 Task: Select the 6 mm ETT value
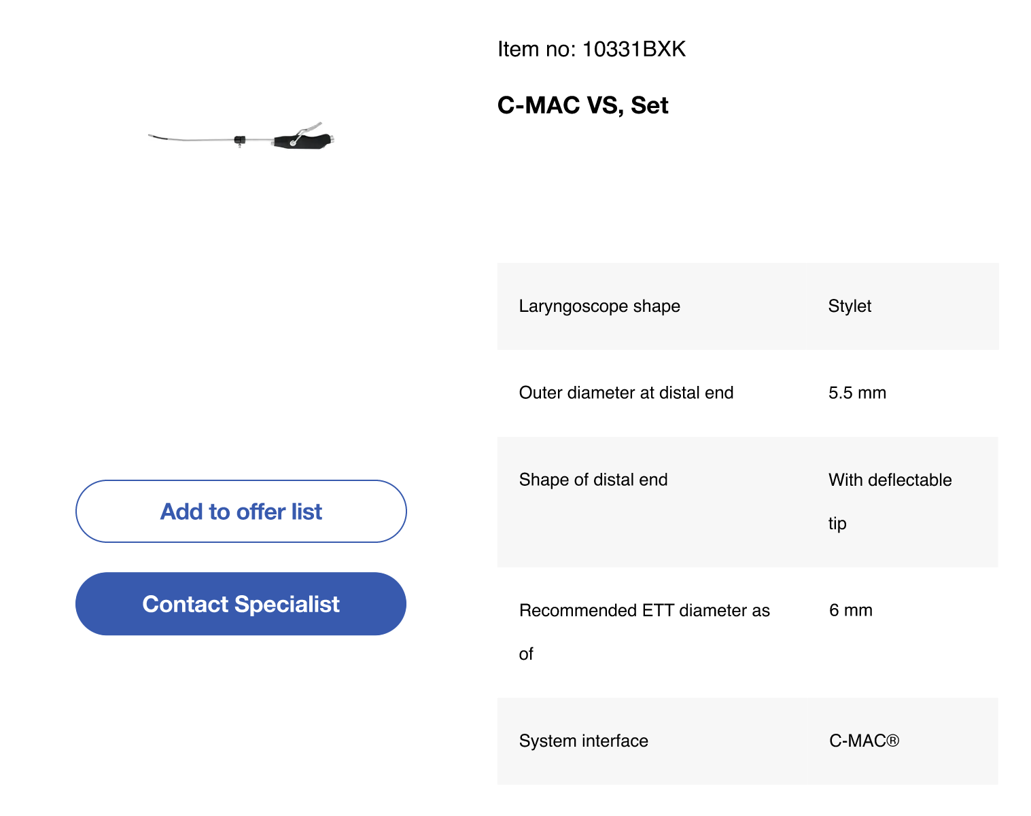click(x=850, y=610)
